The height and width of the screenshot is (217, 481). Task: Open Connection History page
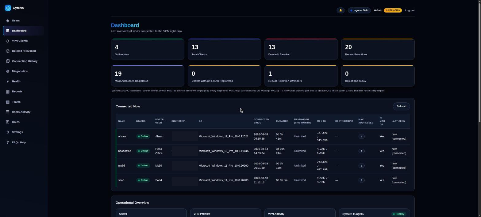[23, 61]
